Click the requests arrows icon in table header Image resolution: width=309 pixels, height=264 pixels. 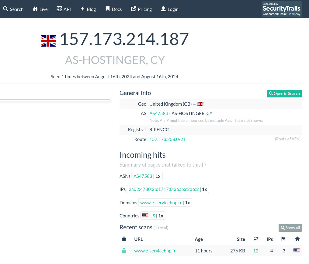tap(256, 239)
